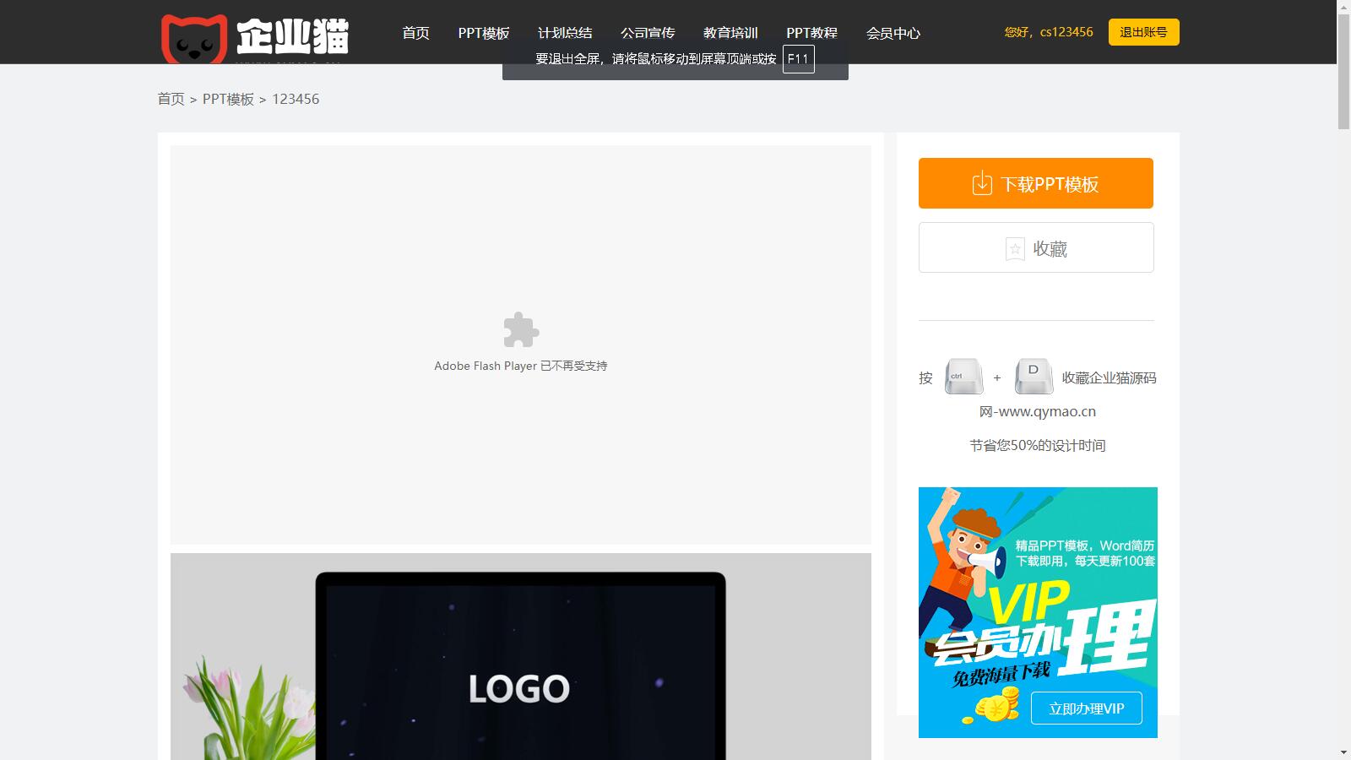Open the 首页 navigation menu item
The height and width of the screenshot is (760, 1351).
click(x=415, y=33)
